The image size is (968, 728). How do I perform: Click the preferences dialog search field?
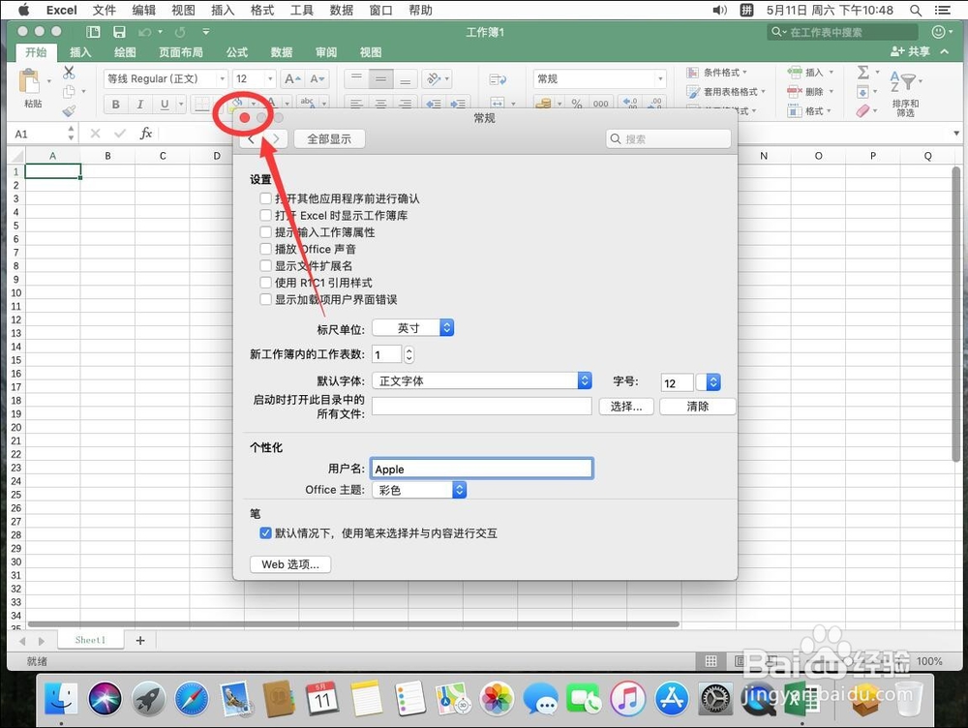pyautogui.click(x=669, y=139)
